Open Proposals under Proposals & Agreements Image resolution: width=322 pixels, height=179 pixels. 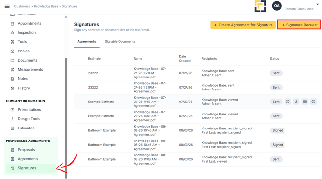coord(26,150)
